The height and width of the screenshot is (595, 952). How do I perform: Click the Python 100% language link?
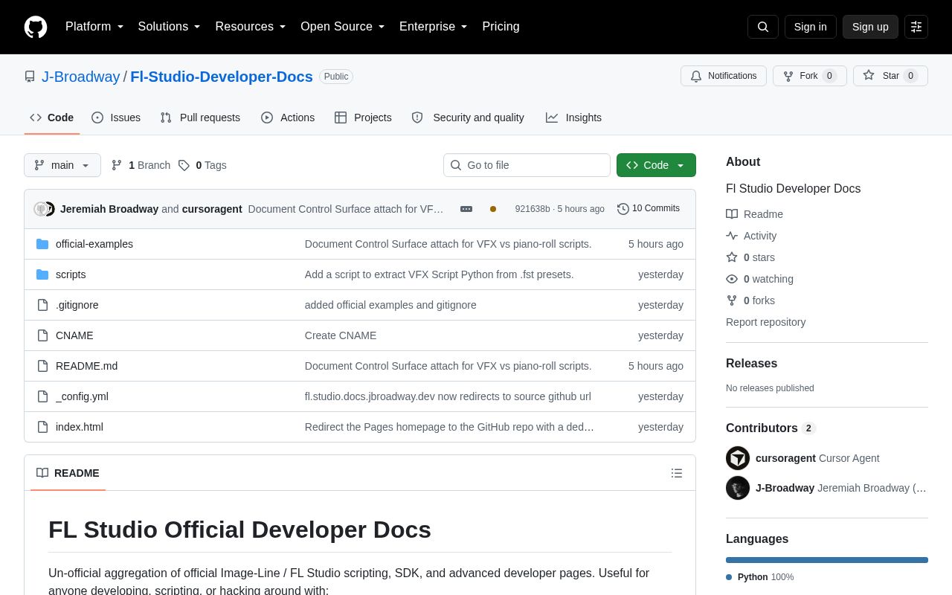759,577
